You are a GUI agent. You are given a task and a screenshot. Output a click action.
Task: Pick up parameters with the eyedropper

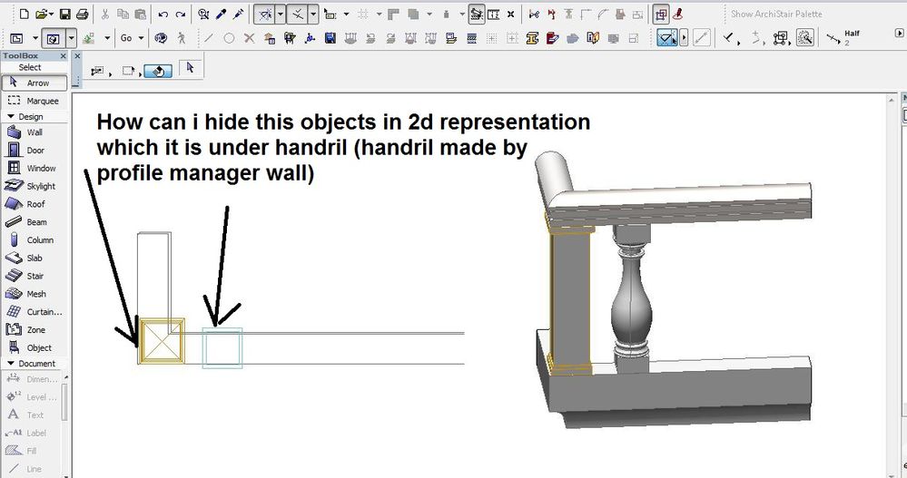[x=221, y=14]
